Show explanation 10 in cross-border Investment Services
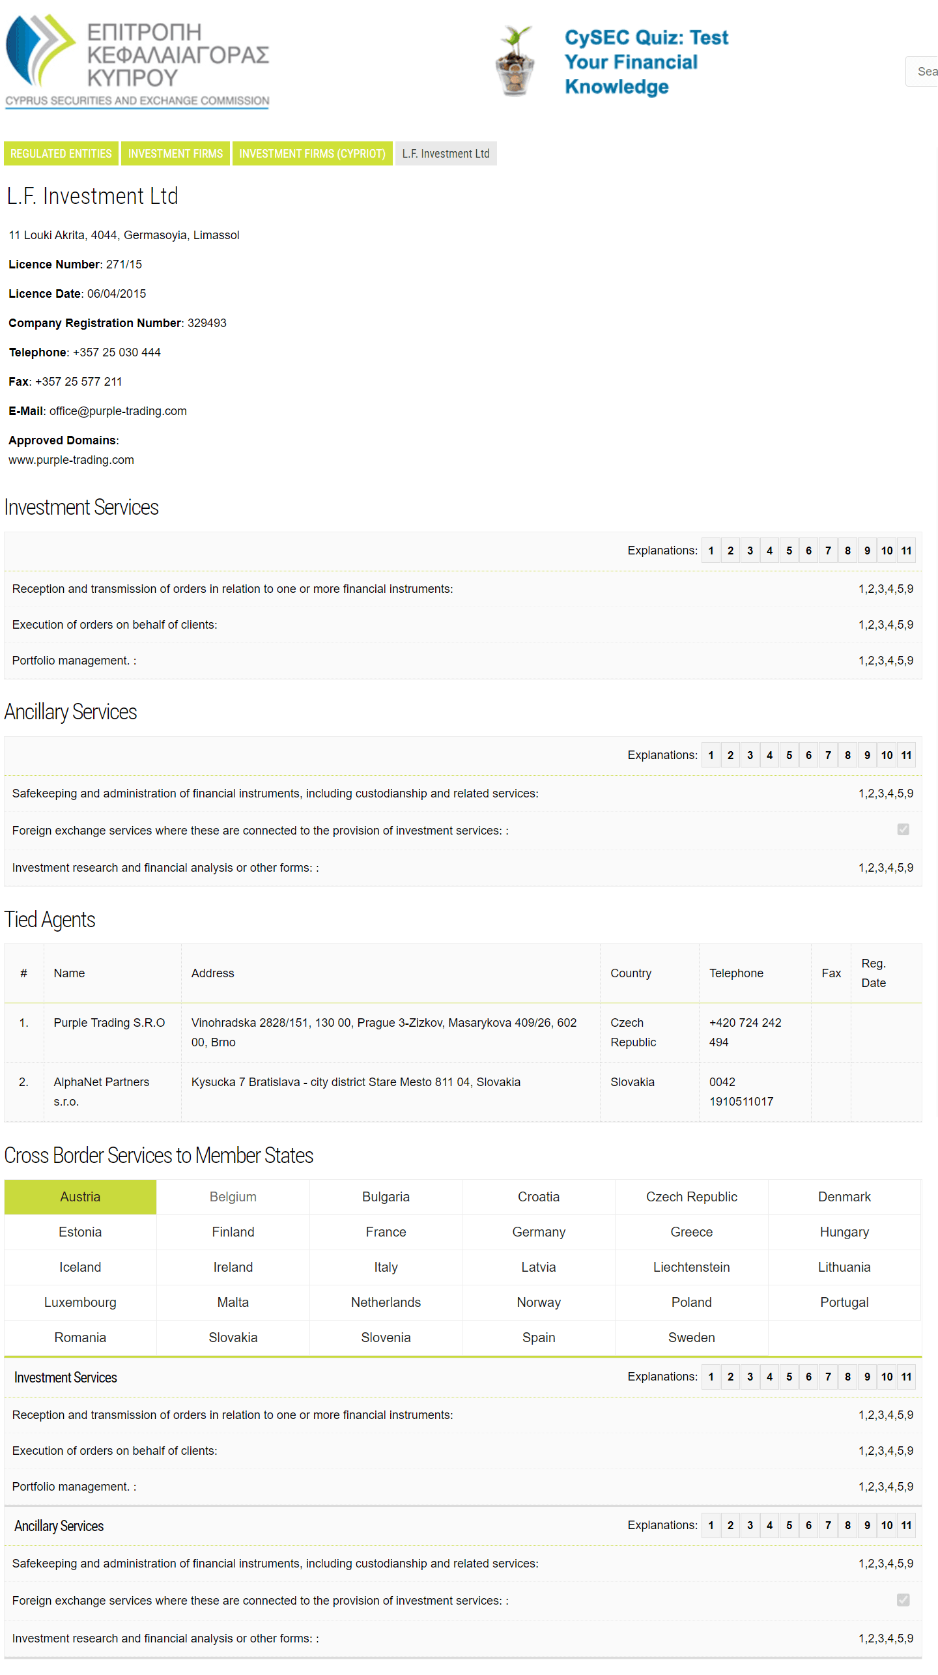 887,1377
